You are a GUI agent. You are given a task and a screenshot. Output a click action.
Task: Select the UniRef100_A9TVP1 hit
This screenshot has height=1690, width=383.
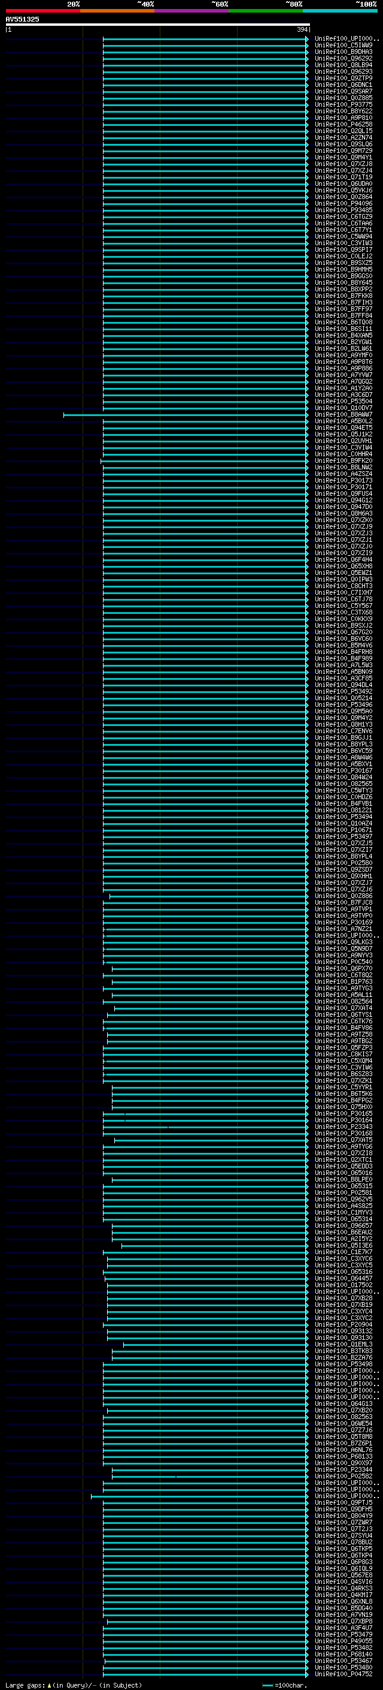[343, 909]
